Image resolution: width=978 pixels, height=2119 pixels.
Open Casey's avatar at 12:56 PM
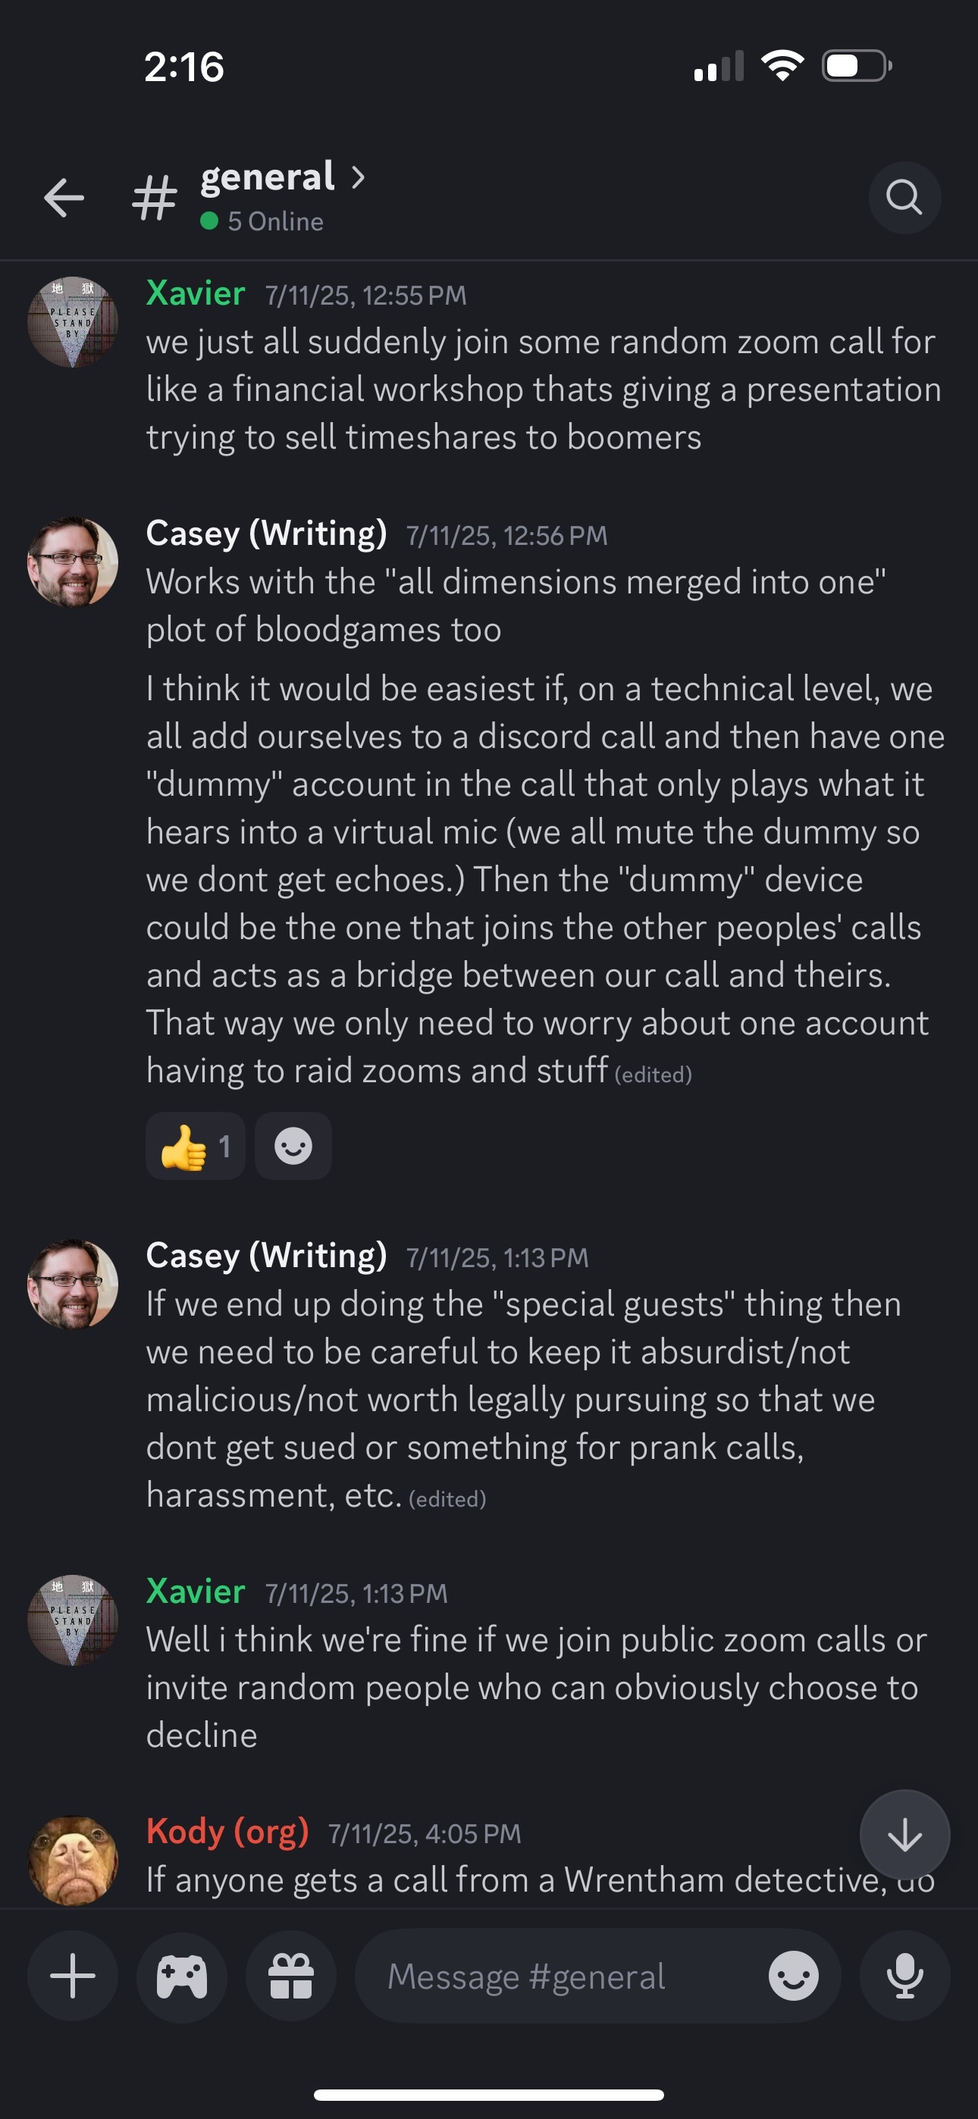73,562
